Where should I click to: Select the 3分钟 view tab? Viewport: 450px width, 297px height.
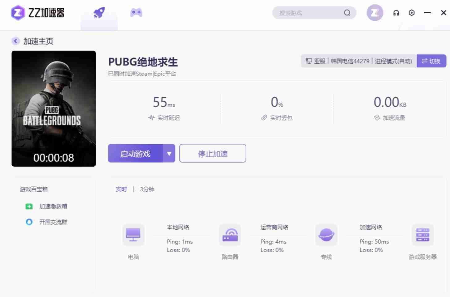[x=147, y=189]
